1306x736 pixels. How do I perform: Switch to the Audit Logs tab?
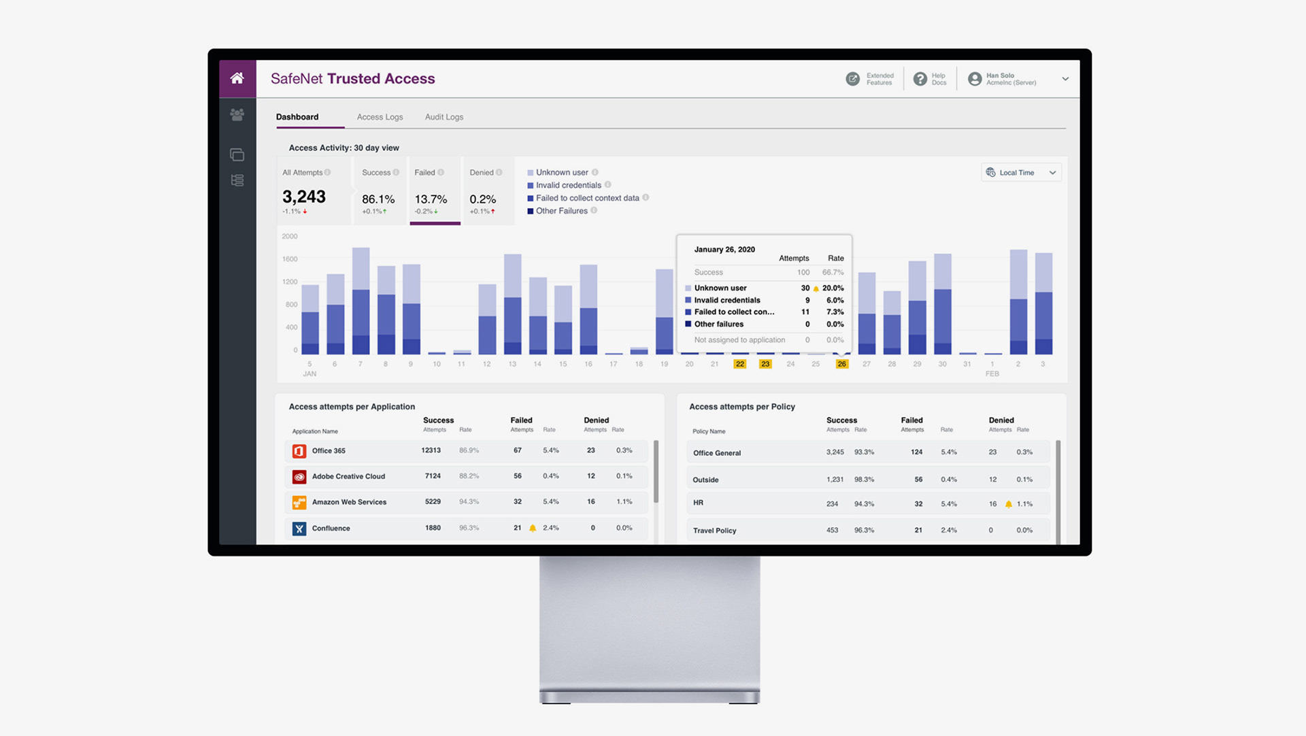coord(443,117)
